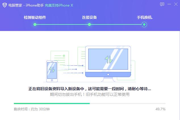The image size is (180, 120).
Task: Click the phone illustration icon
Action: [x=52, y=71]
